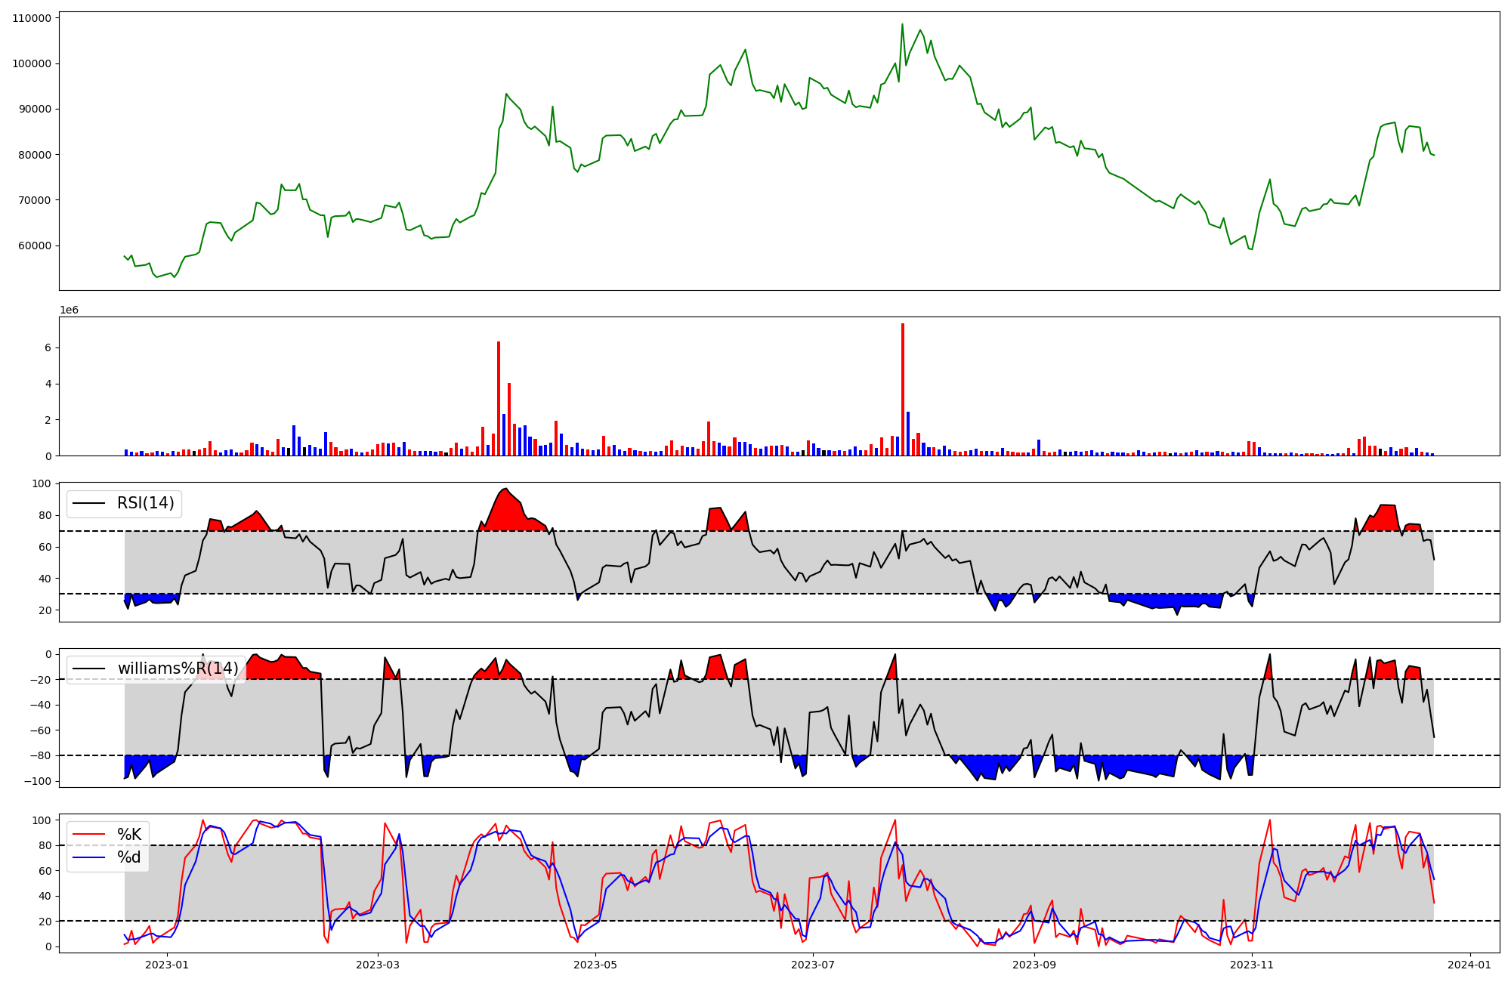Click the 2023-03 x-axis label
This screenshot has width=1511, height=982.
tap(377, 965)
